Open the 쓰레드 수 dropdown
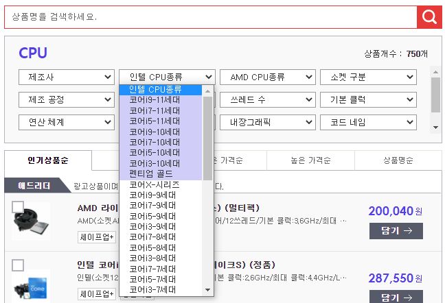Screen dimensions: 445x303 point(268,99)
